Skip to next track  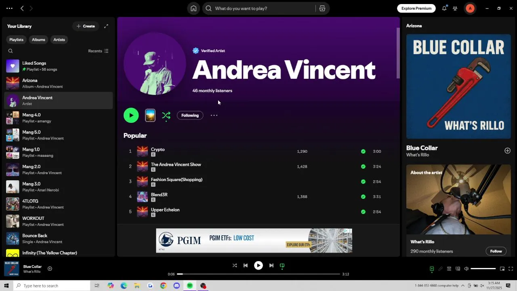click(x=271, y=266)
